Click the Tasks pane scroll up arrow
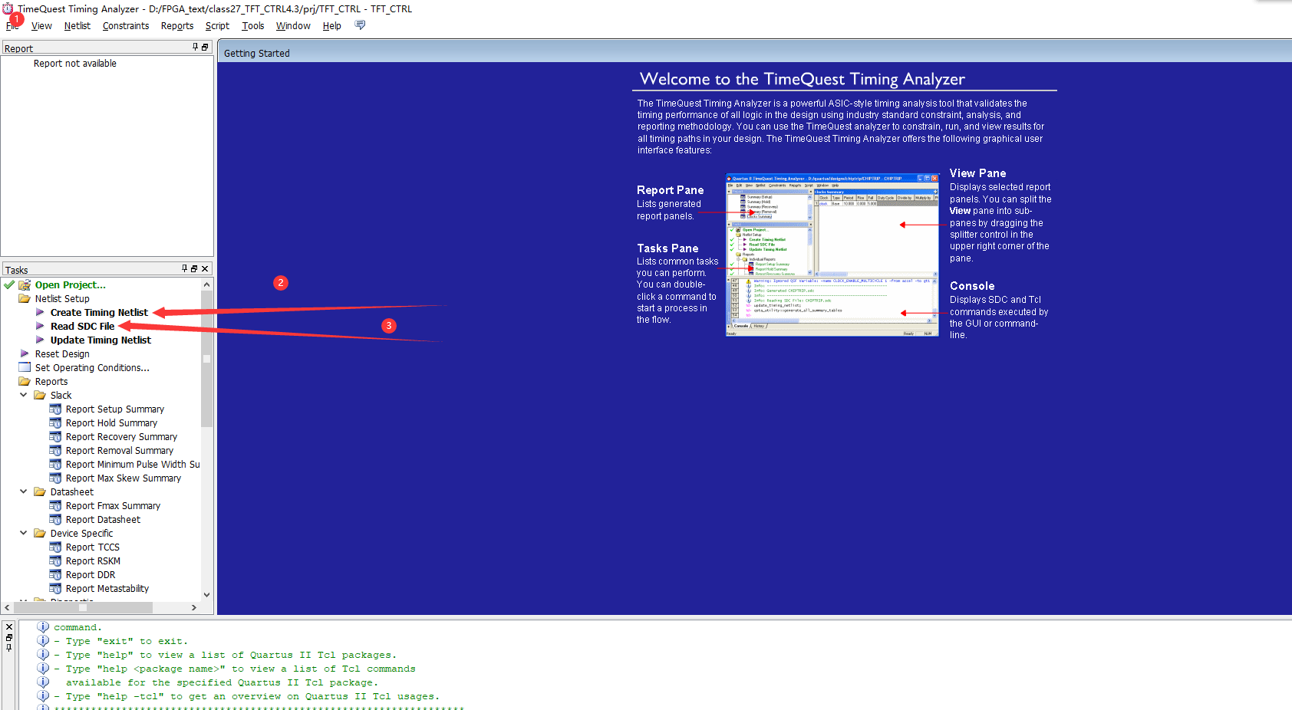The width and height of the screenshot is (1292, 710). pos(206,284)
